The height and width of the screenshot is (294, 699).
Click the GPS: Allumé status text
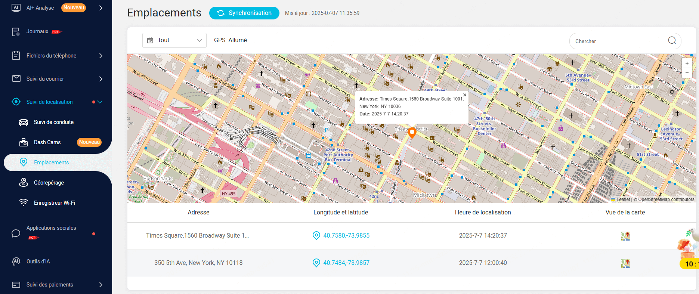point(231,40)
